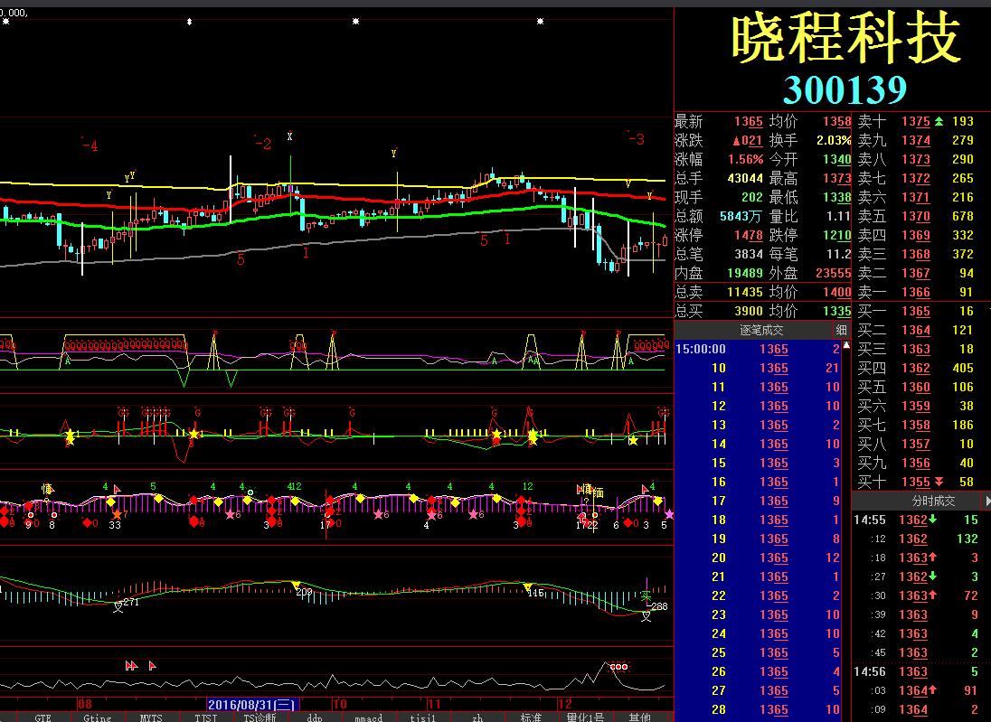Screen dimensions: 991x722
Task: Click the 15:00:00 row in 逐笔成交
Action: coord(758,349)
